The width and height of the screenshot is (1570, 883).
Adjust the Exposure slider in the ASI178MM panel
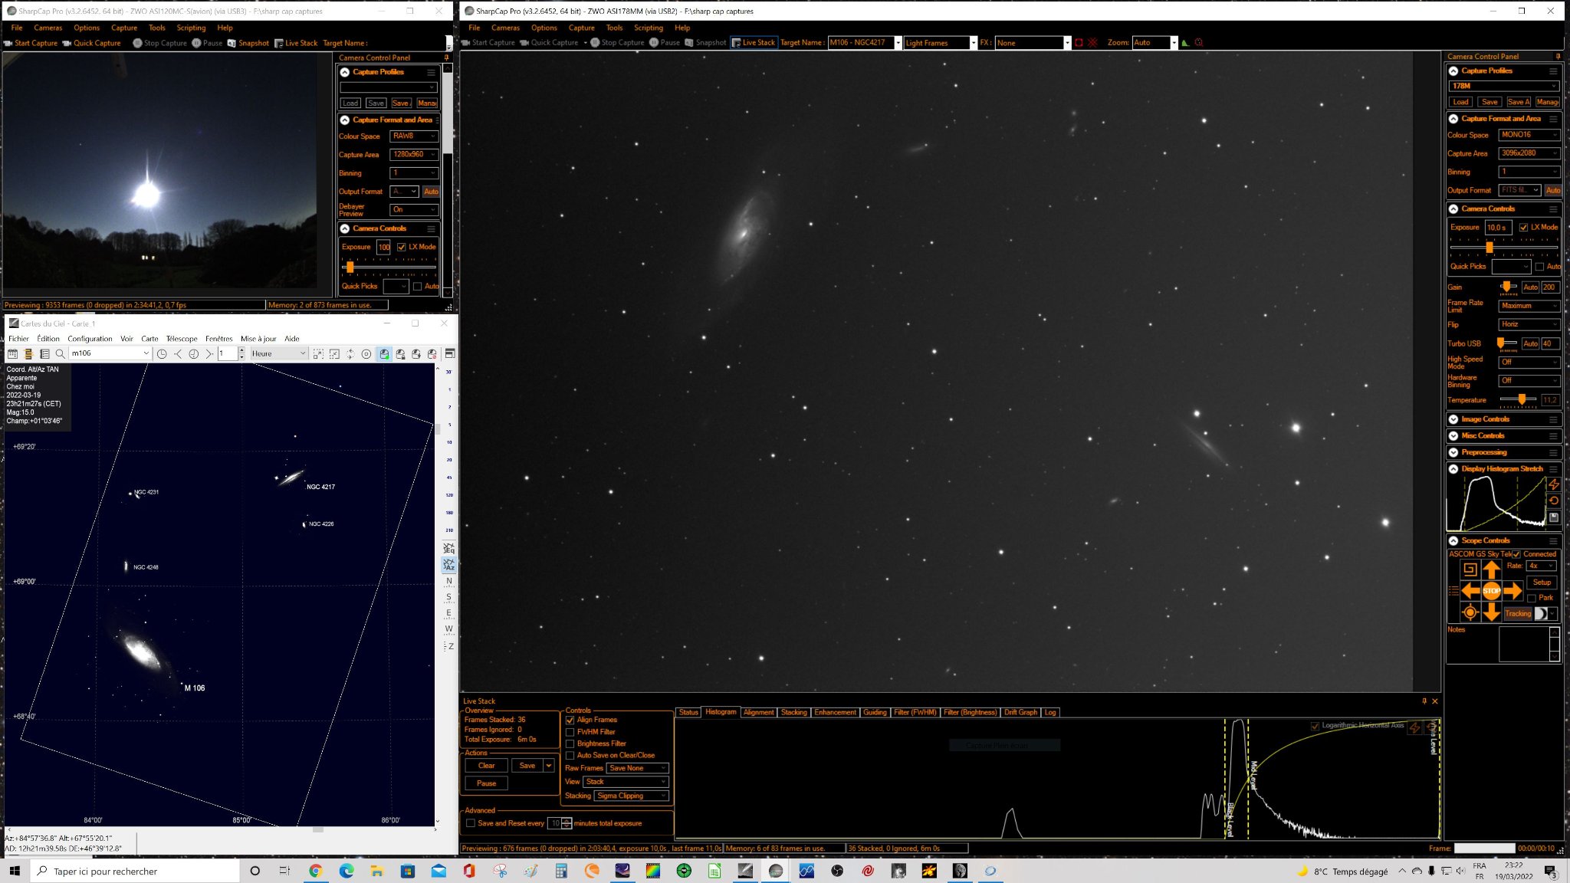pos(1490,247)
